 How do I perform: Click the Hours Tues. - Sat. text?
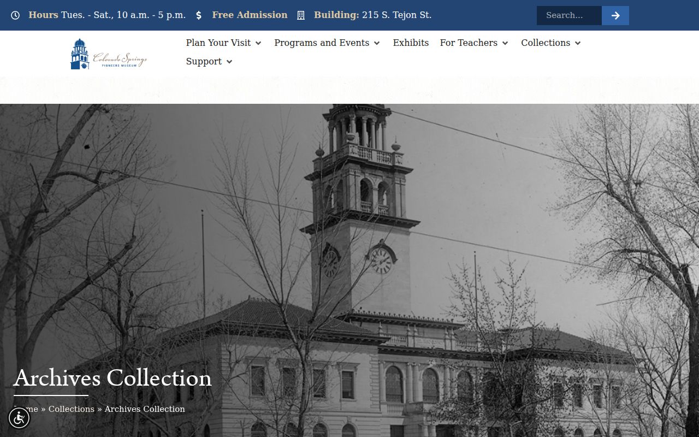(107, 15)
